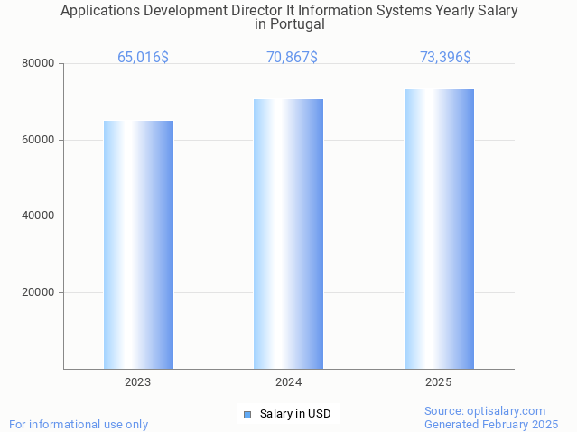Click the 20000 y-axis tick label

tap(39, 292)
